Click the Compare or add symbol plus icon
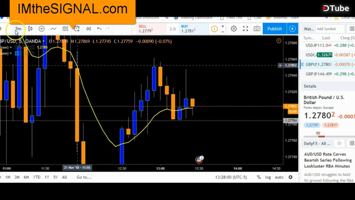 click(x=42, y=29)
